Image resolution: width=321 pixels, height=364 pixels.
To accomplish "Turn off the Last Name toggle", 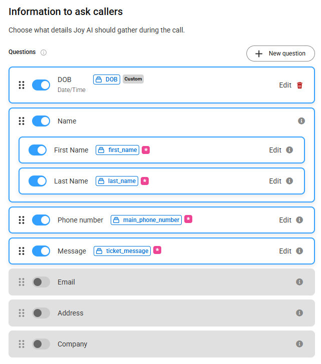I will [38, 181].
